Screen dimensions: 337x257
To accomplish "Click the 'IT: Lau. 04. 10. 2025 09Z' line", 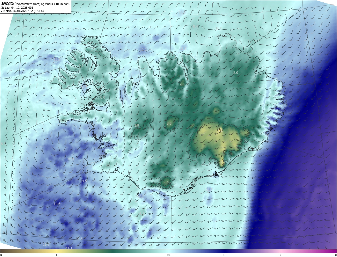I will [17, 8].
